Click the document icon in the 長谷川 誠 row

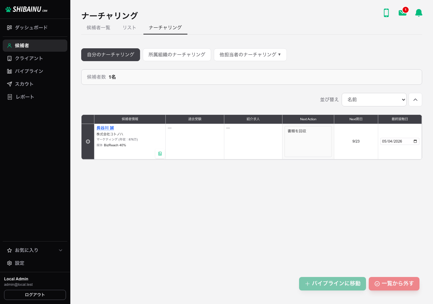coord(160,154)
